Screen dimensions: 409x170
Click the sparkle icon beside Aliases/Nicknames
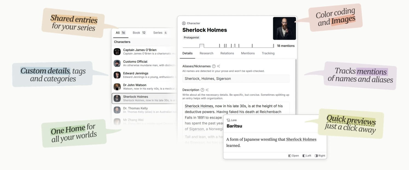tap(218, 66)
